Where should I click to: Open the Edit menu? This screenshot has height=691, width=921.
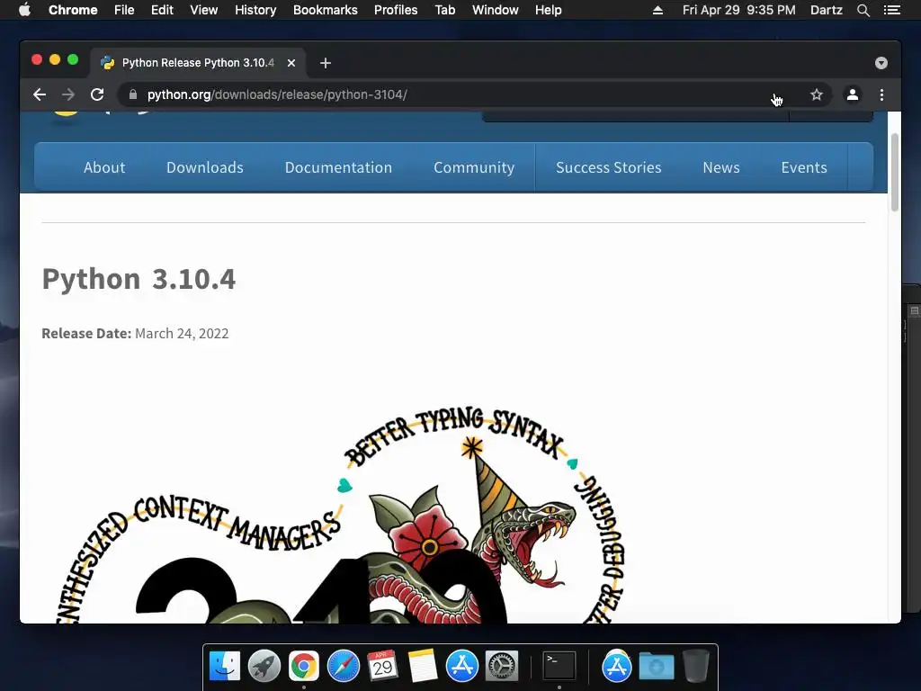pyautogui.click(x=162, y=10)
